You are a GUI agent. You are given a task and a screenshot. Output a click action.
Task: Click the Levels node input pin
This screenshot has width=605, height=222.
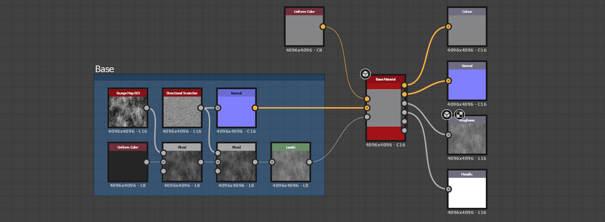click(272, 162)
